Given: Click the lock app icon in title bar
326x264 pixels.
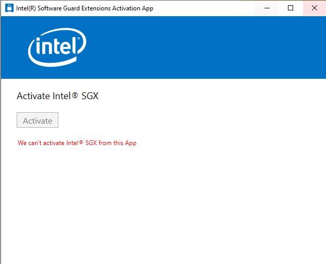Looking at the screenshot, I should [x=9, y=8].
